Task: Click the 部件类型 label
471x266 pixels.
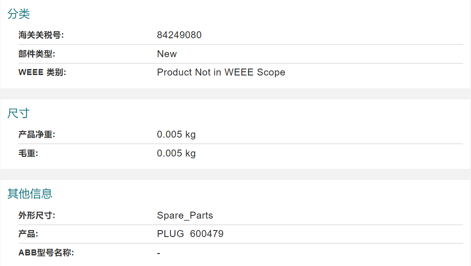Action: tap(37, 54)
